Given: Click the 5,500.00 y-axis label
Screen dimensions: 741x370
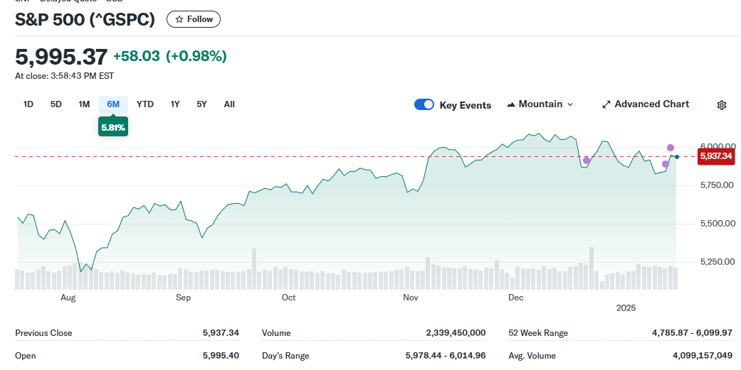Looking at the screenshot, I should pyautogui.click(x=718, y=224).
